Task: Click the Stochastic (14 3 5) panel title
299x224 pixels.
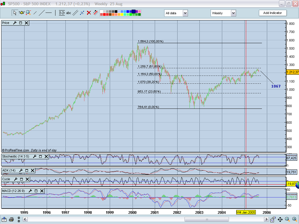Action: tap(16, 156)
